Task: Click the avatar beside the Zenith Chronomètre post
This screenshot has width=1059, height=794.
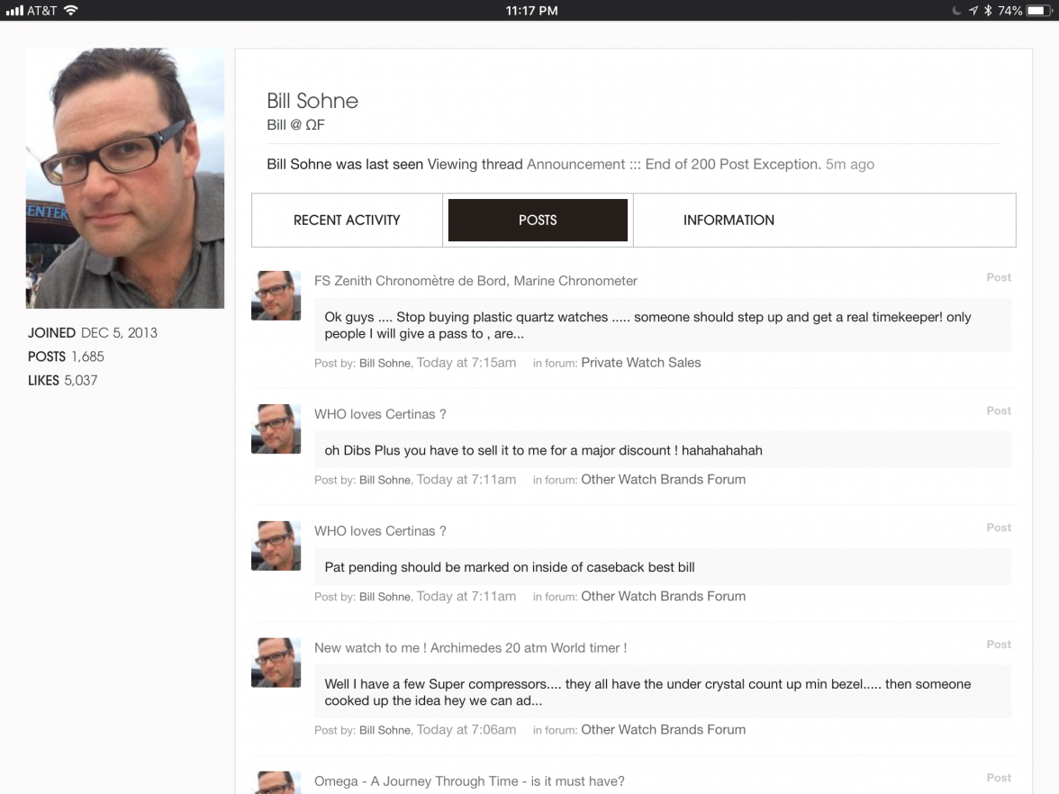Action: 276,296
